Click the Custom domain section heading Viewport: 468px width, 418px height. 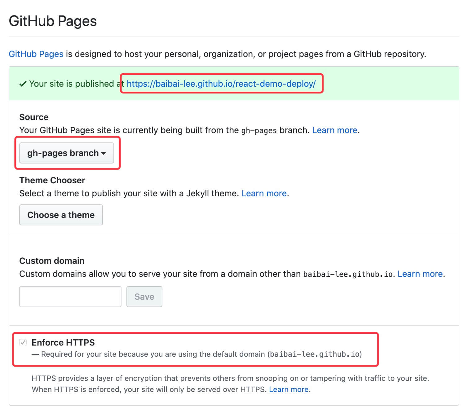(x=52, y=261)
